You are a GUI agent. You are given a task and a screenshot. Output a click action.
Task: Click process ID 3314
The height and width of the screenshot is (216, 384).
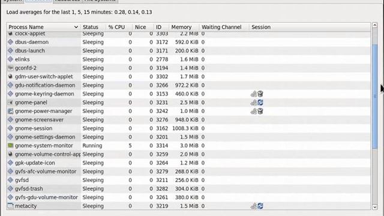(162, 145)
